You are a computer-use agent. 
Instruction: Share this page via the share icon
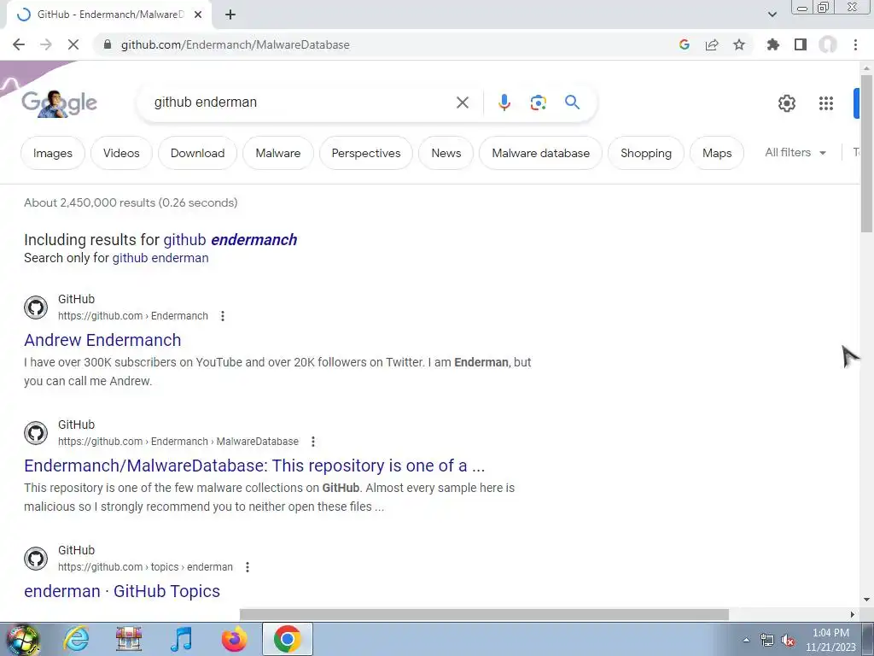point(712,44)
